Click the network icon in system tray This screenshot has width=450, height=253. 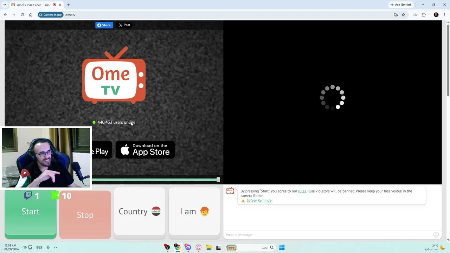click(30, 247)
